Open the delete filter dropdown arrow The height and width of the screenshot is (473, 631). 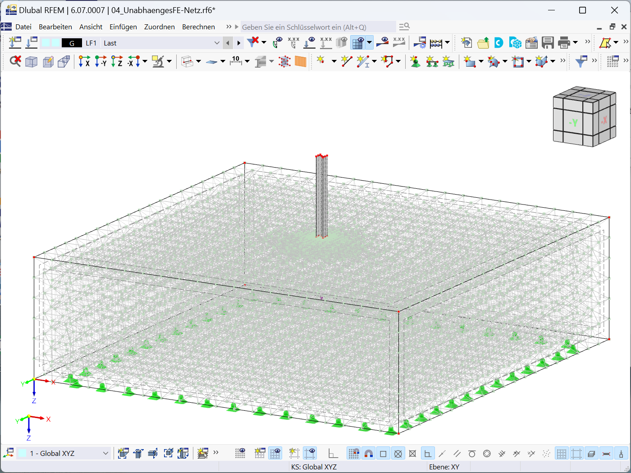[264, 43]
